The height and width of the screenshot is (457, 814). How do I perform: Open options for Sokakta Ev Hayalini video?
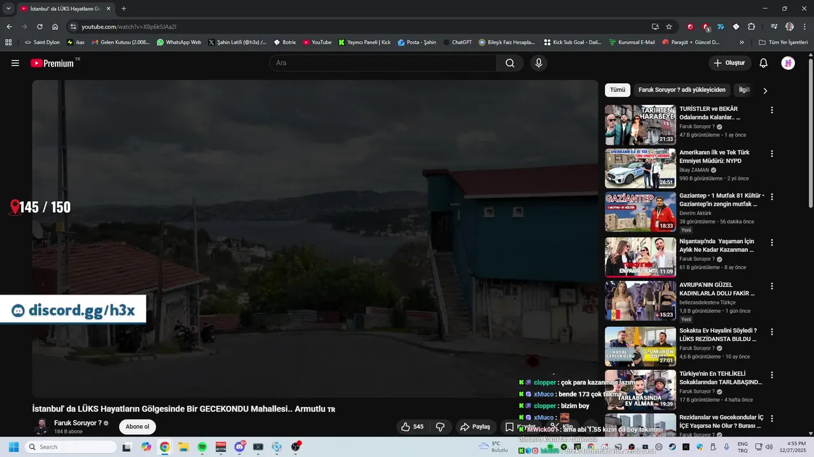click(772, 331)
